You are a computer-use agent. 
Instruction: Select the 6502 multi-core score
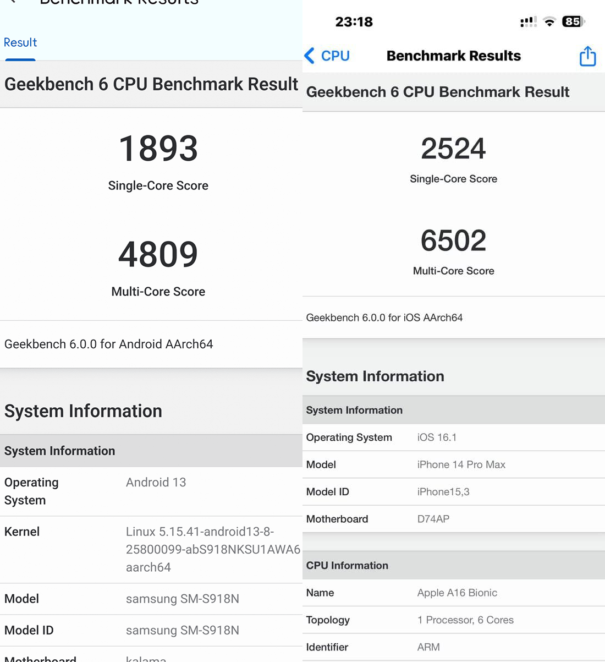[x=454, y=240]
